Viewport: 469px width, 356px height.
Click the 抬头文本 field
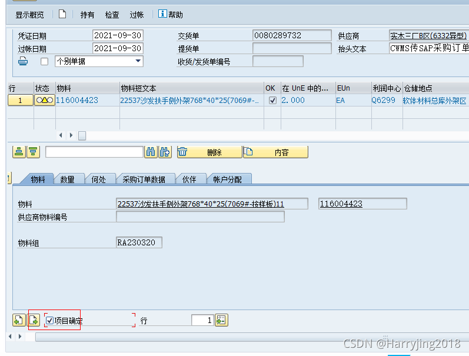pos(429,48)
